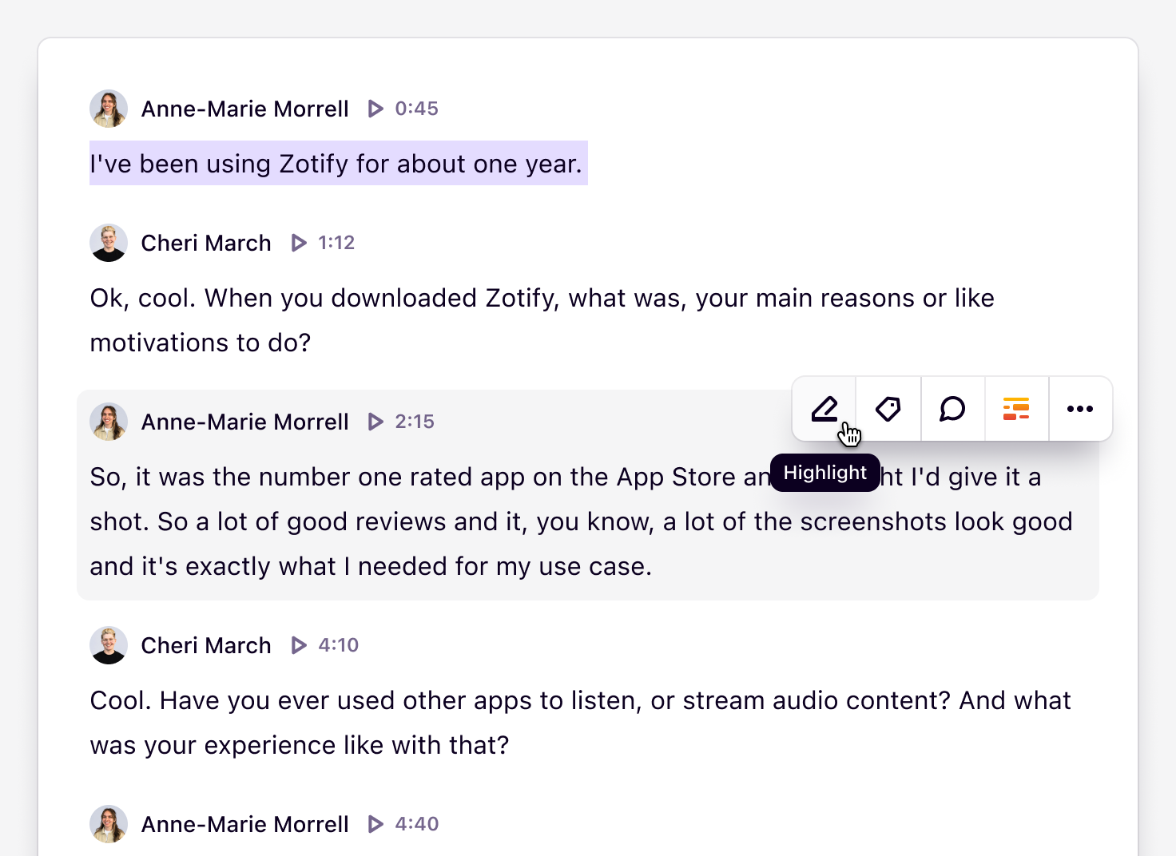Play Anne-Marie's segment at 0:45

click(x=375, y=109)
